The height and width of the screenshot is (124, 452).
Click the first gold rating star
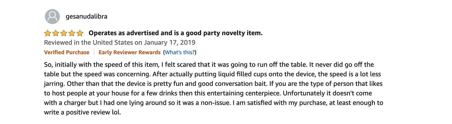coord(48,33)
